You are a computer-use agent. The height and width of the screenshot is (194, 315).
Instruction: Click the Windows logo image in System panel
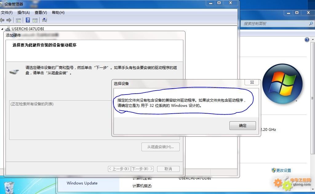(282, 84)
